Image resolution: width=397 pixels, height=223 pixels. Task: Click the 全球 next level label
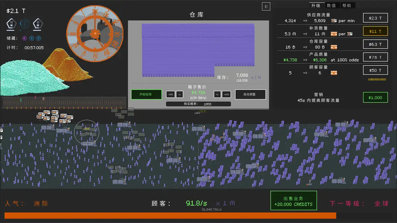pos(381,204)
